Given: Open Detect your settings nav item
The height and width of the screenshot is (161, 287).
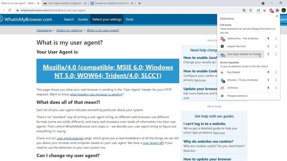Looking at the screenshot, I should click(x=107, y=19).
